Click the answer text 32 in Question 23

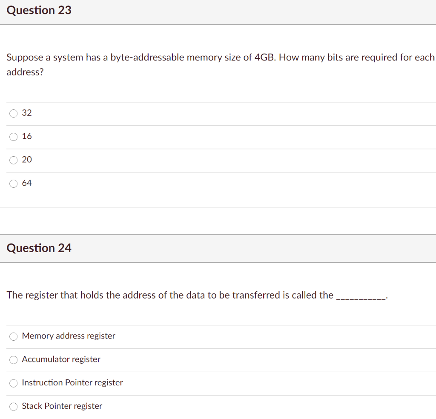(x=27, y=113)
